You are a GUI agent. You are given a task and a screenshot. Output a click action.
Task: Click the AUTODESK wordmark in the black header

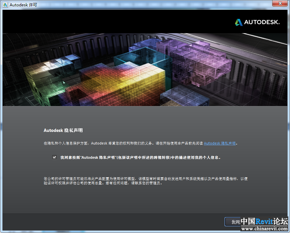click(262, 23)
